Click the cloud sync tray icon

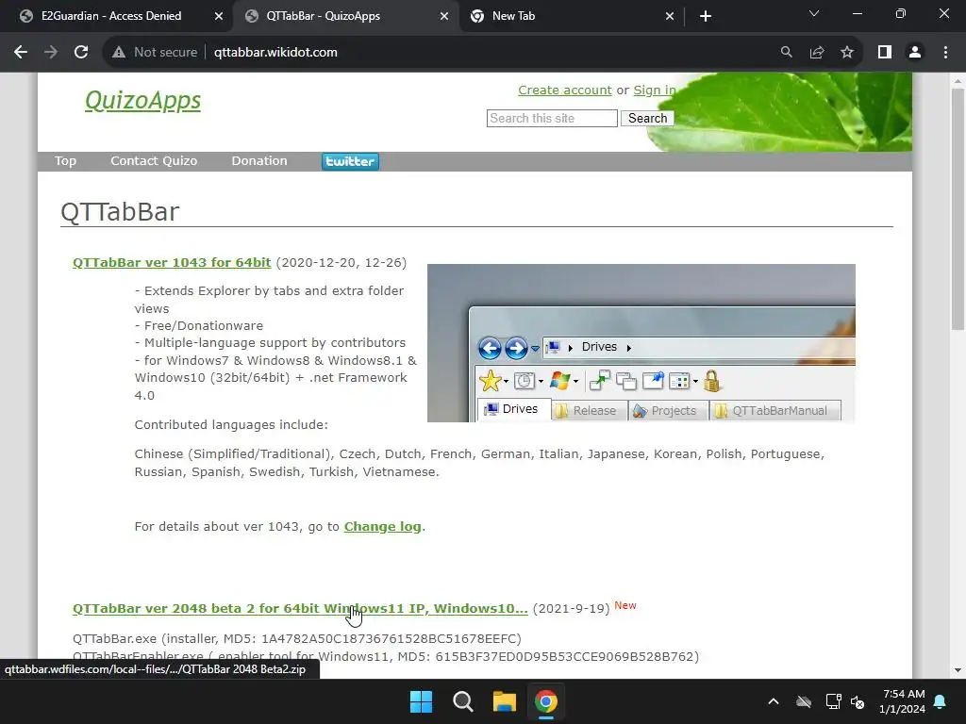804,701
